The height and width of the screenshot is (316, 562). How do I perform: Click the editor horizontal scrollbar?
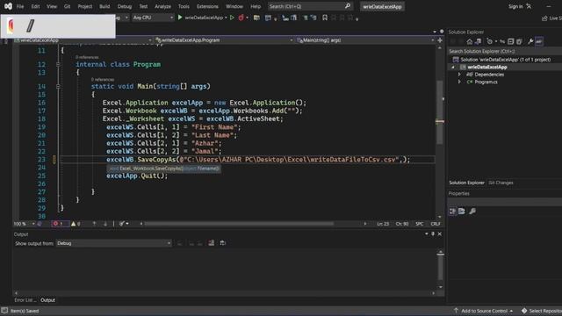(x=238, y=224)
